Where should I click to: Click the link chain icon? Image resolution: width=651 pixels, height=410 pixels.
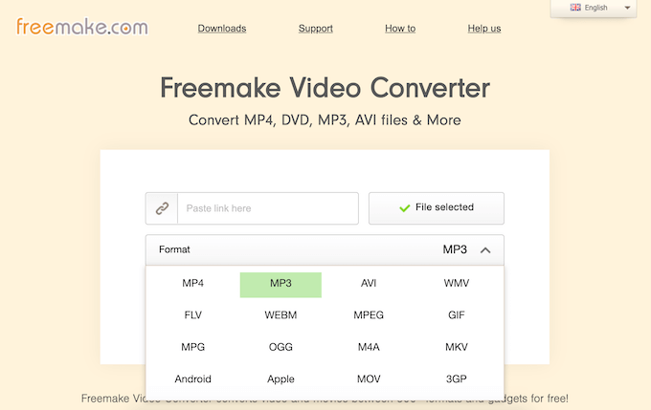tap(162, 208)
